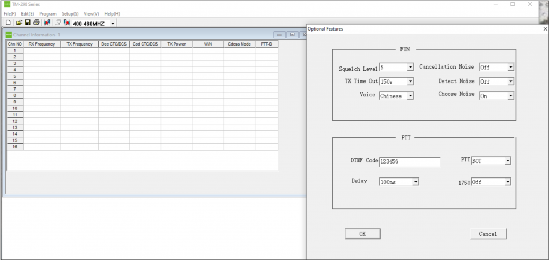Click the first radio transfer icon after Print
Image resolution: width=549 pixels, height=260 pixels.
47,23
